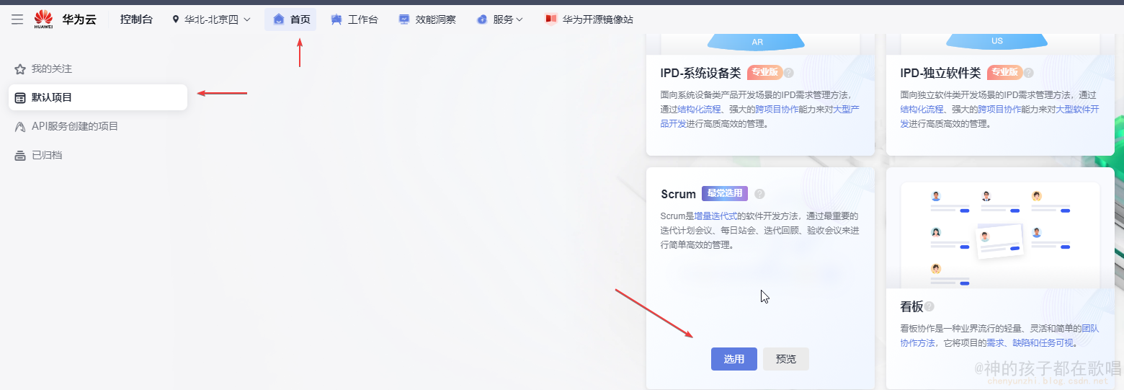The height and width of the screenshot is (390, 1124).
Task: Go to 首页 tab
Action: click(x=290, y=19)
